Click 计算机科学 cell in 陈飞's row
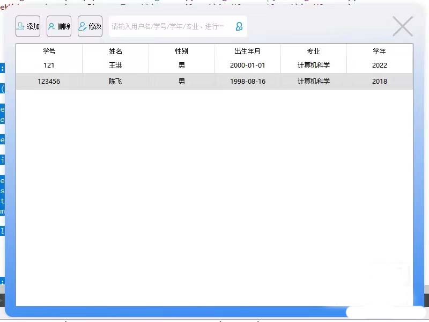Viewport: 429px width, 322px height. click(314, 82)
